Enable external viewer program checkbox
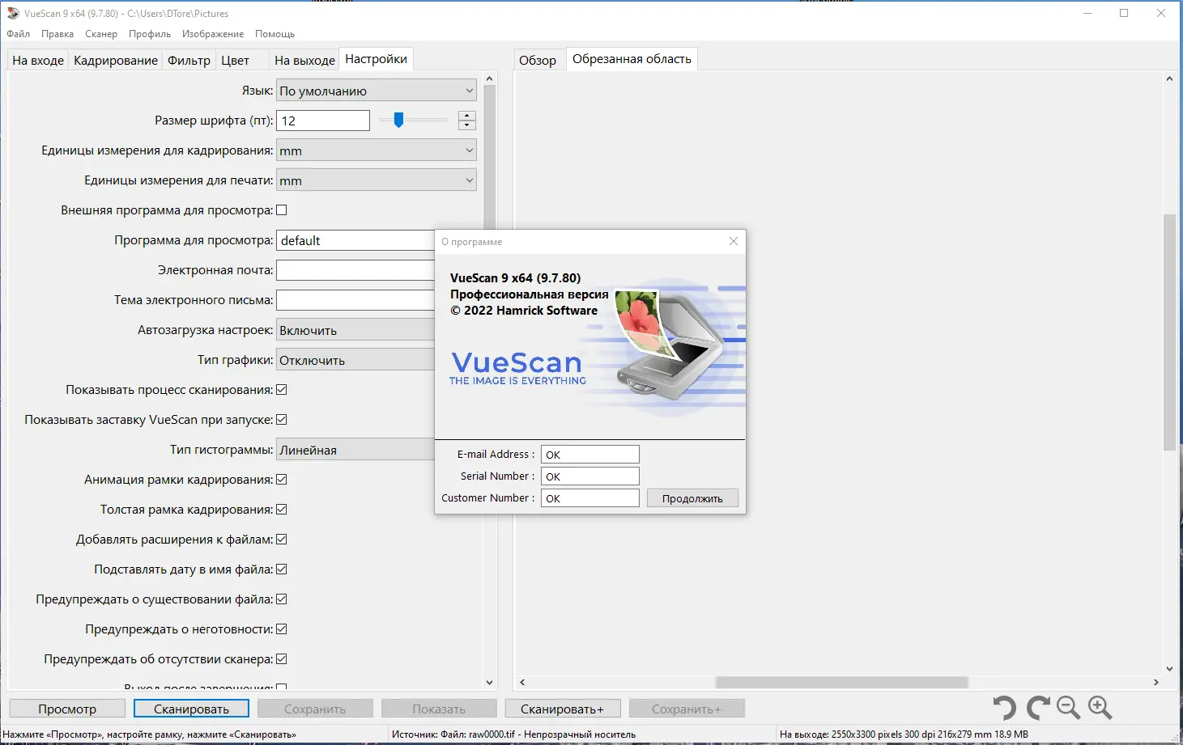This screenshot has width=1183, height=745. click(x=281, y=210)
